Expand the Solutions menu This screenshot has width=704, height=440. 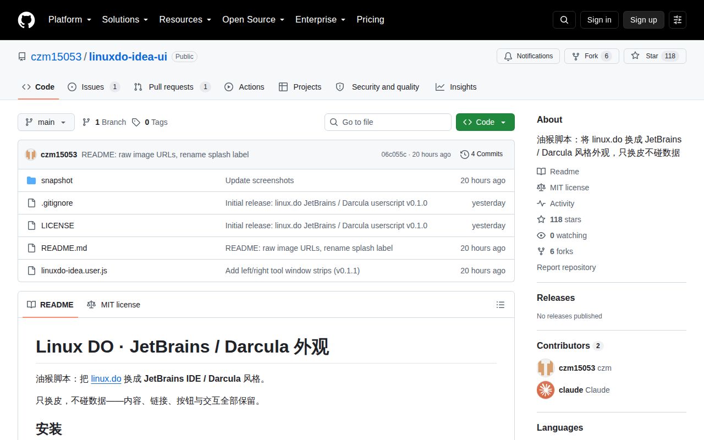(125, 20)
